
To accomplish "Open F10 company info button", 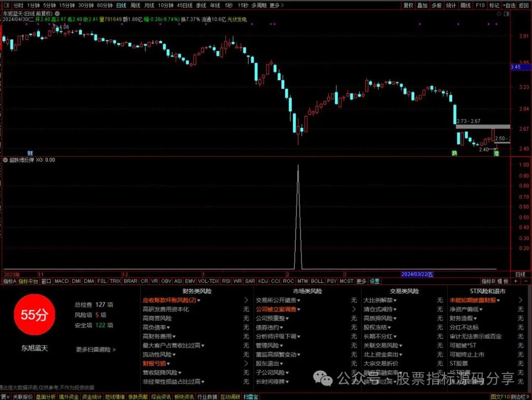I will click(480, 5).
